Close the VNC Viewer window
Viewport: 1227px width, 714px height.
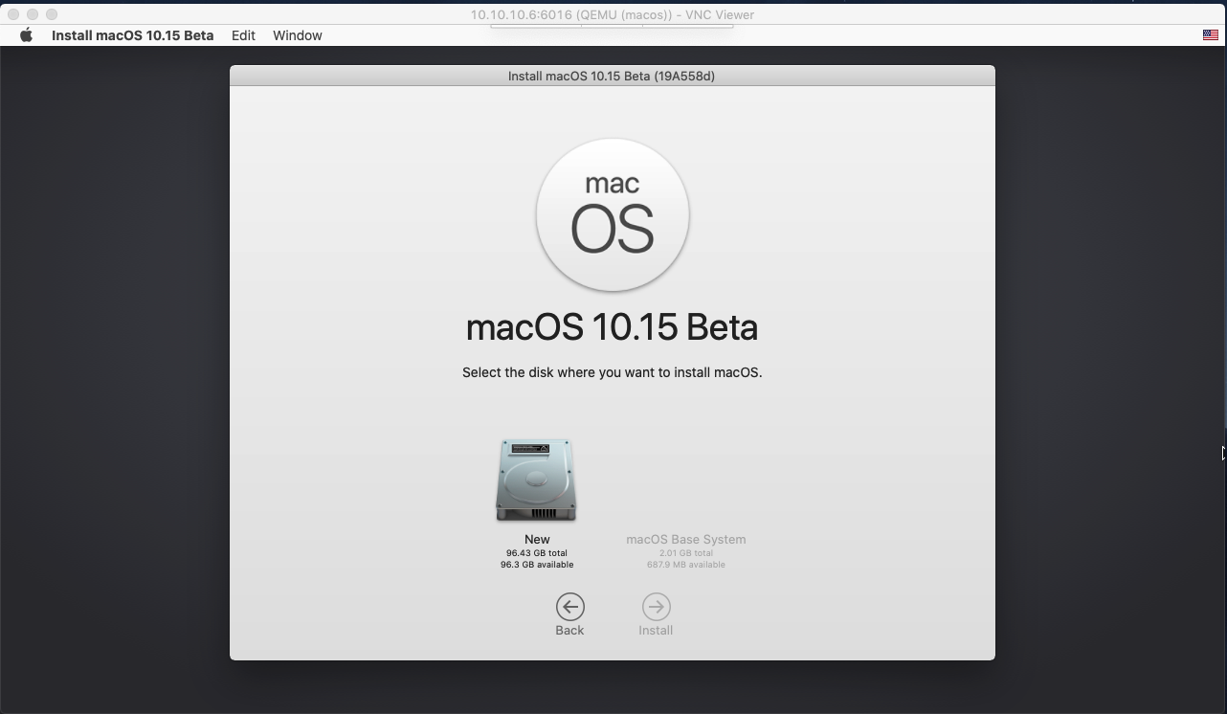coord(13,14)
